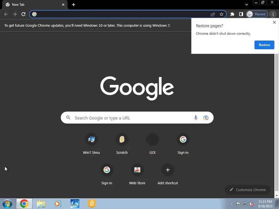Viewport: 279px width, 209px height.
Task: Open the Win7 Simu shortcut
Action: (x=92, y=144)
